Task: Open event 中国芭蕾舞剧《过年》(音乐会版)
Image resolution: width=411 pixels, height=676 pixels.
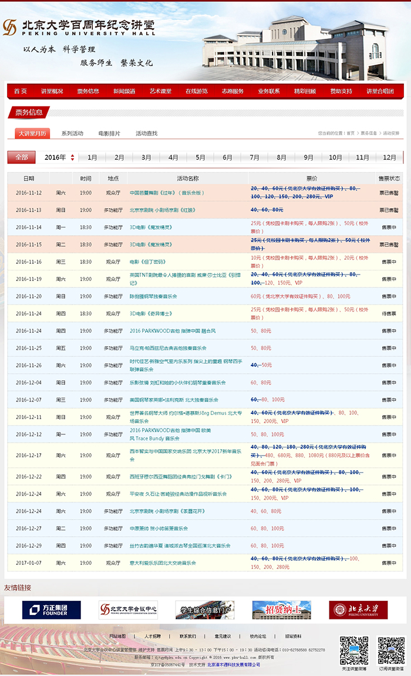Action: click(x=167, y=193)
